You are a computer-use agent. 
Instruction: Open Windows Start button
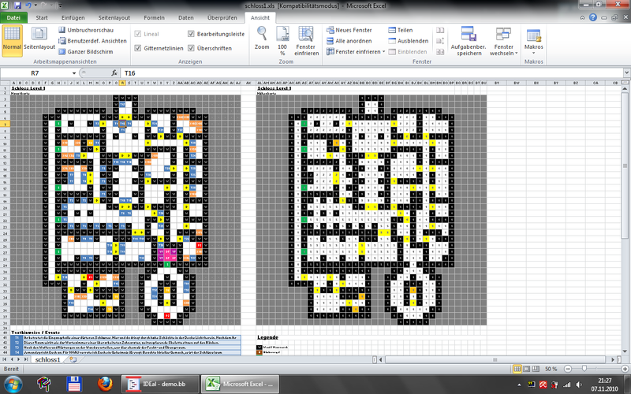coord(13,384)
